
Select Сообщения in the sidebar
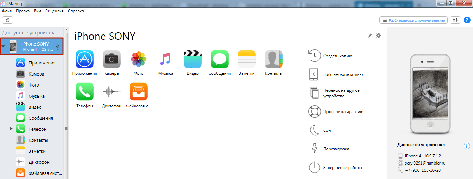point(41,118)
